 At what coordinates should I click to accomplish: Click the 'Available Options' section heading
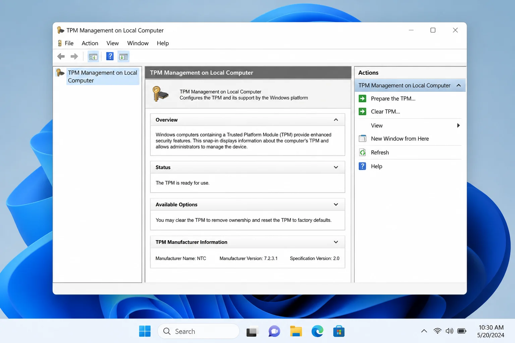coord(176,205)
